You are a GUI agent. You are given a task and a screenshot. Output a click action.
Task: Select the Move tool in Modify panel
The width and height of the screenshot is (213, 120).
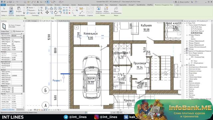[47, 12]
